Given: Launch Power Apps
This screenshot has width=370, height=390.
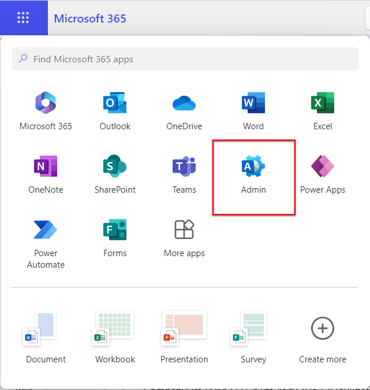Looking at the screenshot, I should tap(323, 175).
